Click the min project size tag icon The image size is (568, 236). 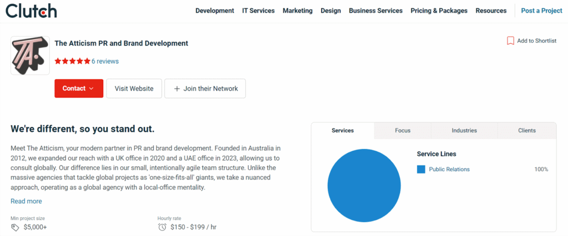click(15, 227)
